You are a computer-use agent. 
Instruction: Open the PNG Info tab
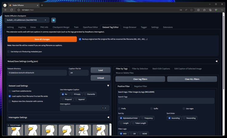tap(44, 27)
